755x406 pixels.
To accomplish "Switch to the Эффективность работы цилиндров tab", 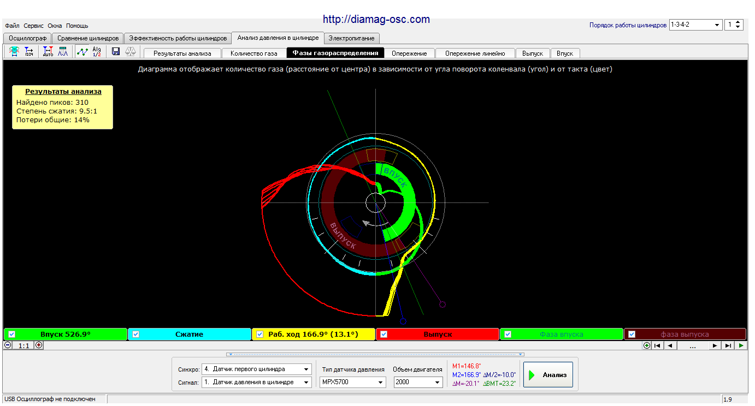I will coord(178,38).
